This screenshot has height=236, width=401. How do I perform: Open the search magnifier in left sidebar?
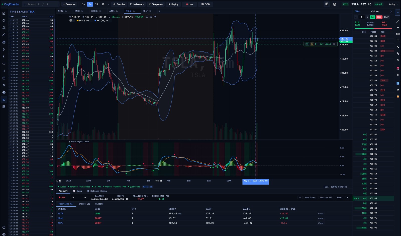pos(4,21)
